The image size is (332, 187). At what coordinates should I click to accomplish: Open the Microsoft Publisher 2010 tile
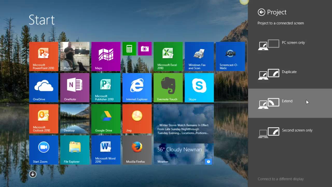pyautogui.click(x=106, y=88)
